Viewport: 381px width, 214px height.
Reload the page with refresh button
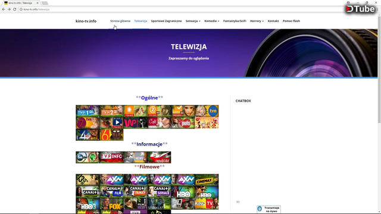(14, 10)
